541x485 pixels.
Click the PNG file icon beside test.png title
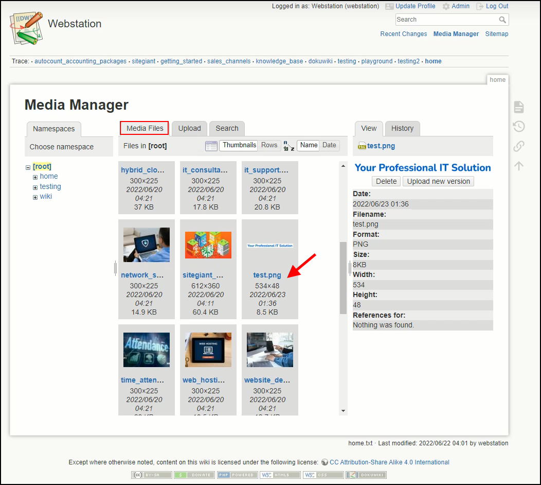[362, 146]
